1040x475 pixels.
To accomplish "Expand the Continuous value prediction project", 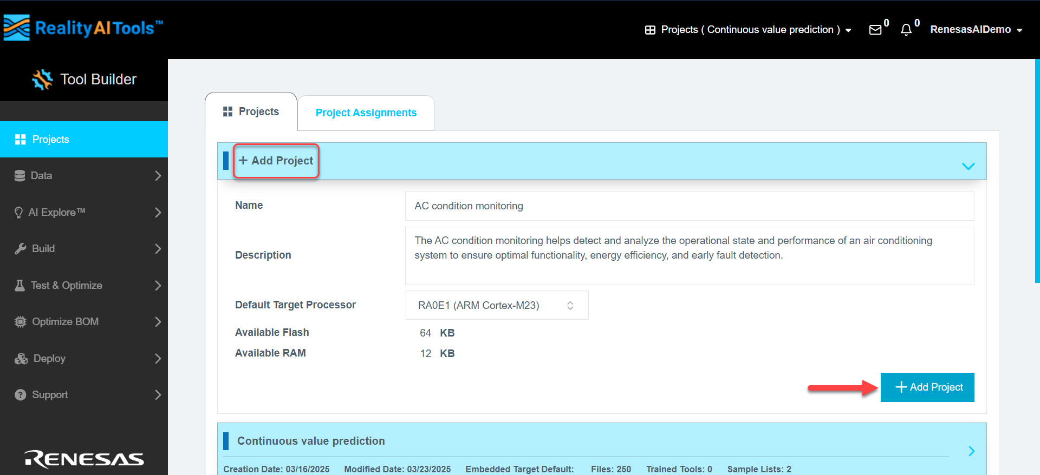I will (971, 451).
